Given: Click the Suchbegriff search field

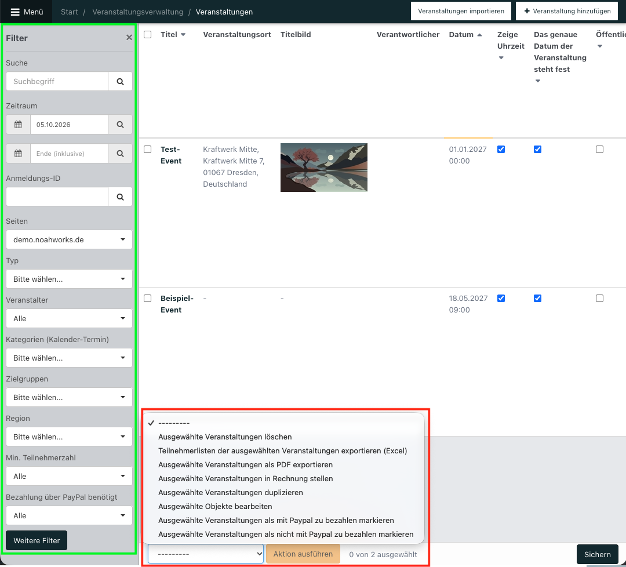Looking at the screenshot, I should coord(57,82).
